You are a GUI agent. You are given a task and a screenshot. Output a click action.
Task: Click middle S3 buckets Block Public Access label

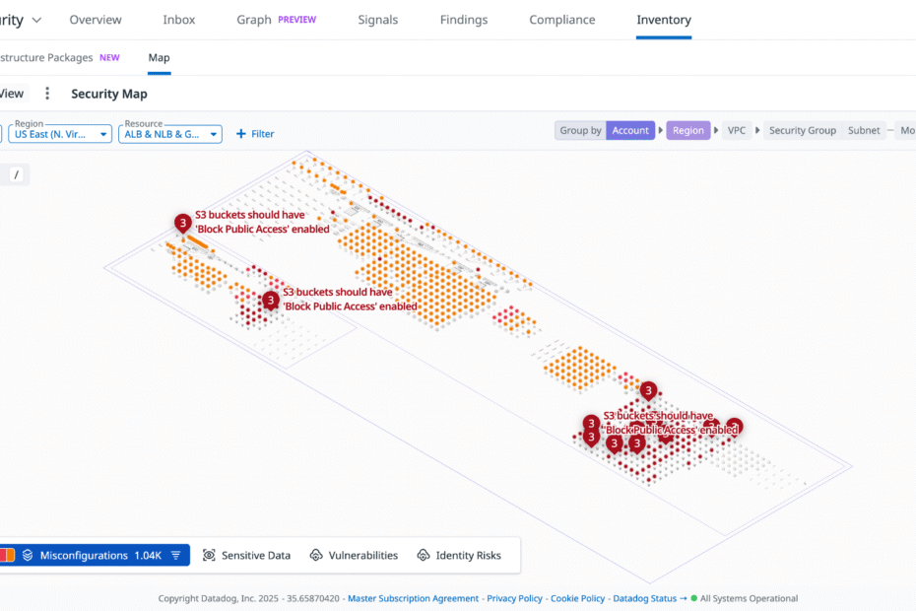click(350, 300)
